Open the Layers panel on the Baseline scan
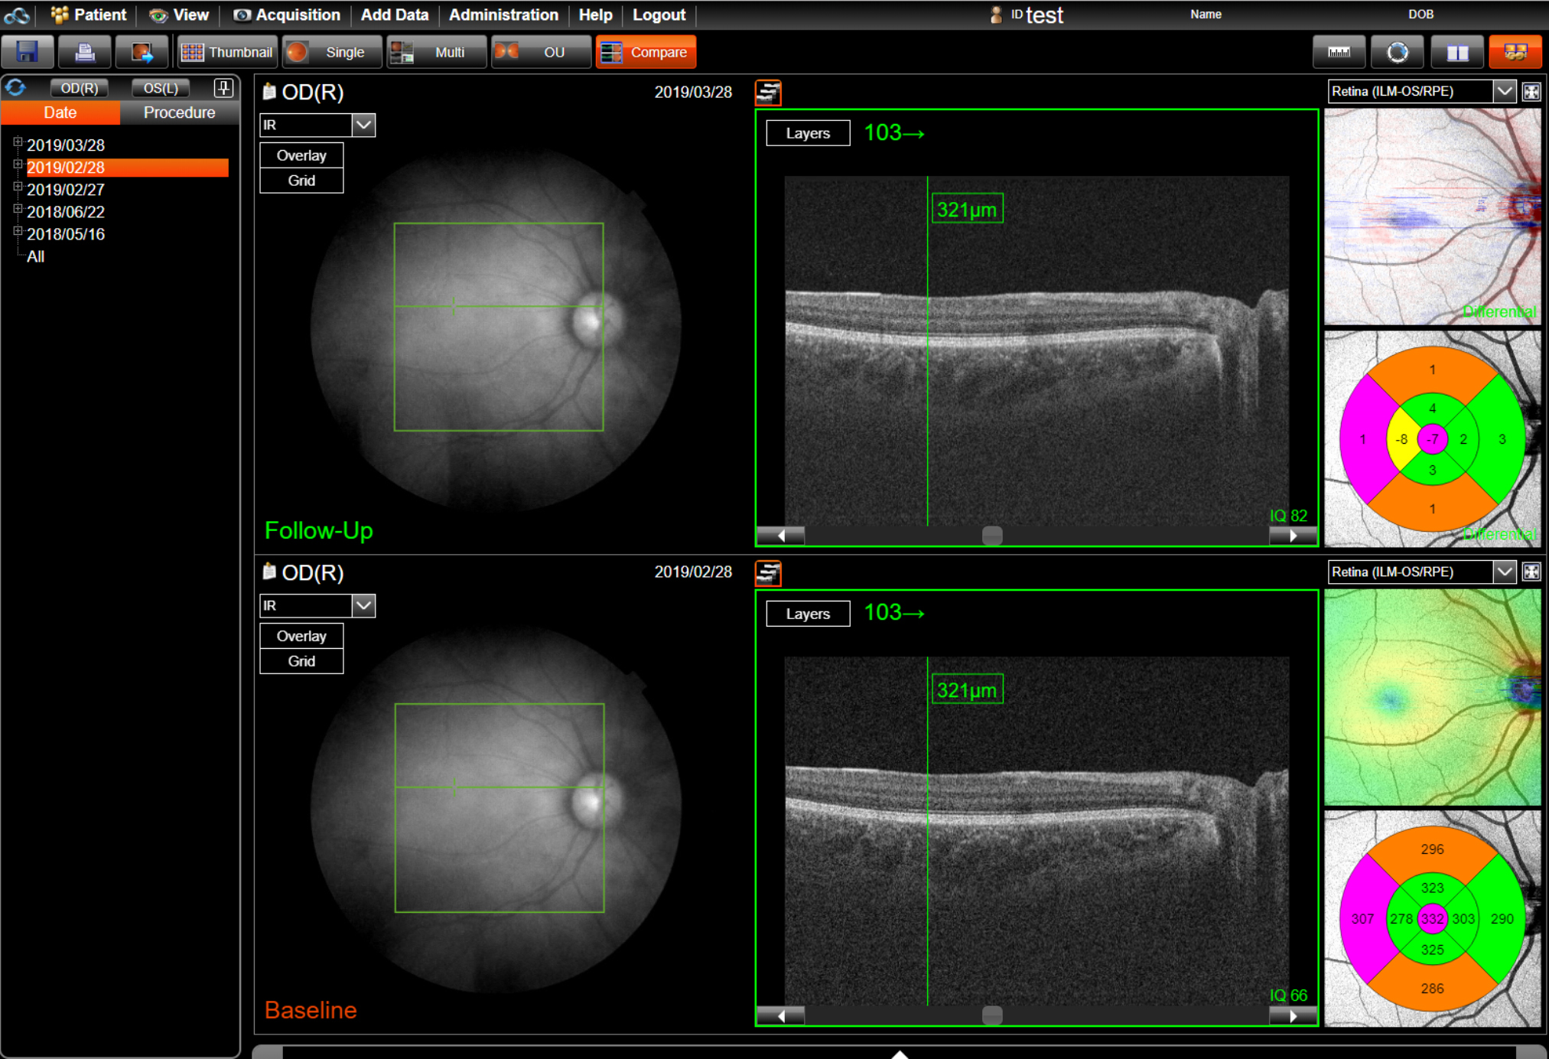The width and height of the screenshot is (1549, 1059). (x=808, y=613)
